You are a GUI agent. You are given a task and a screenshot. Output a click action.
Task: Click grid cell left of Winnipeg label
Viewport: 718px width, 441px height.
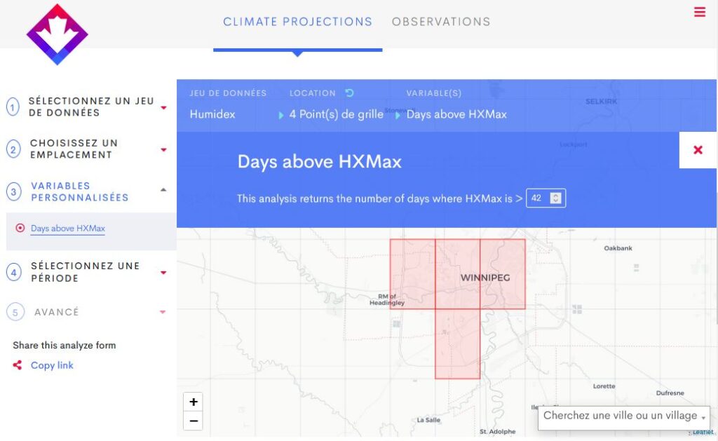(x=412, y=274)
